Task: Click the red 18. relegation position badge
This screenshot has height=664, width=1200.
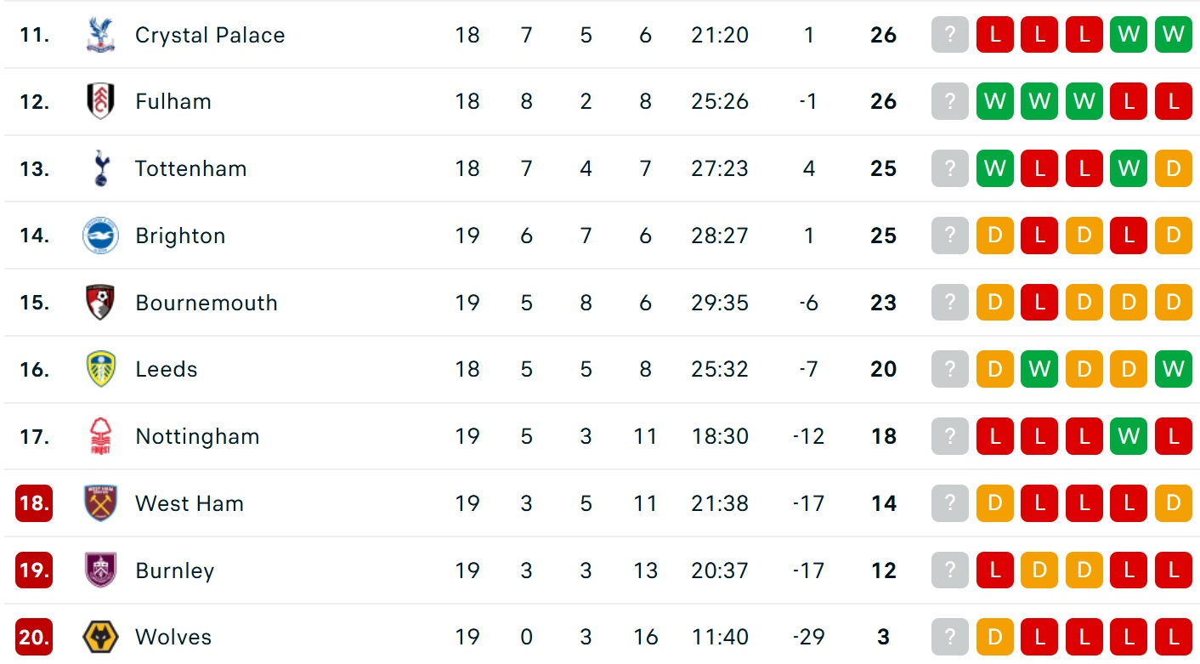Action: (x=34, y=503)
